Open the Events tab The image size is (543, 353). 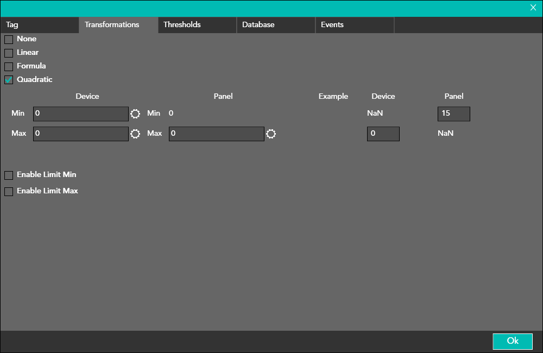[x=355, y=25]
